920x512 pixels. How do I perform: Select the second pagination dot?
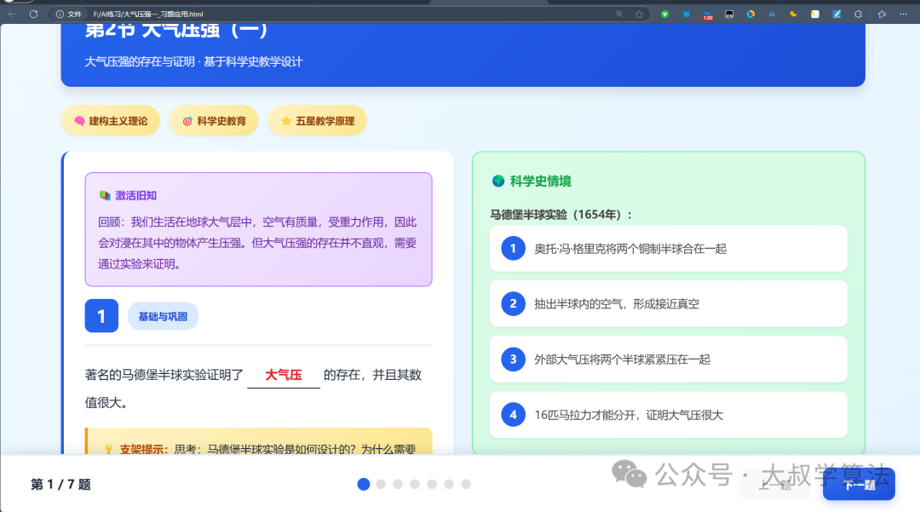(x=381, y=484)
